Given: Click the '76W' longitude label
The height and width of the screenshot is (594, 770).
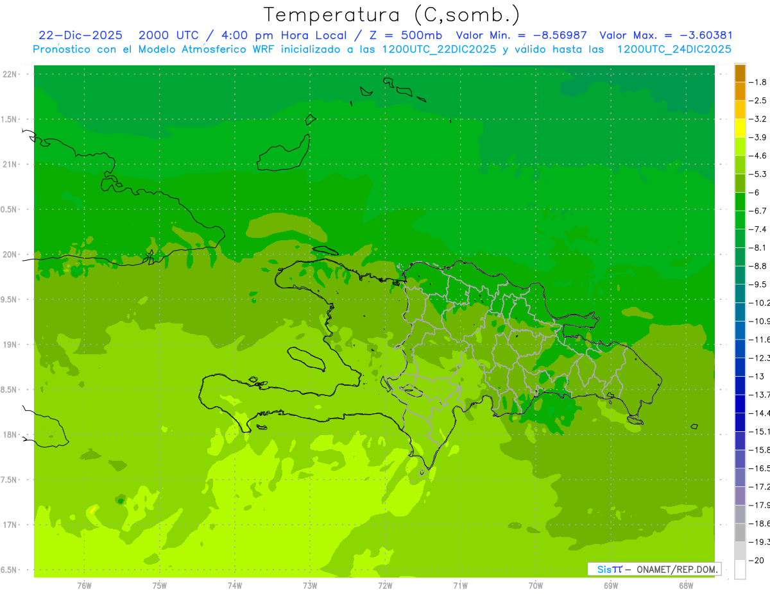Looking at the screenshot, I should (x=84, y=585).
